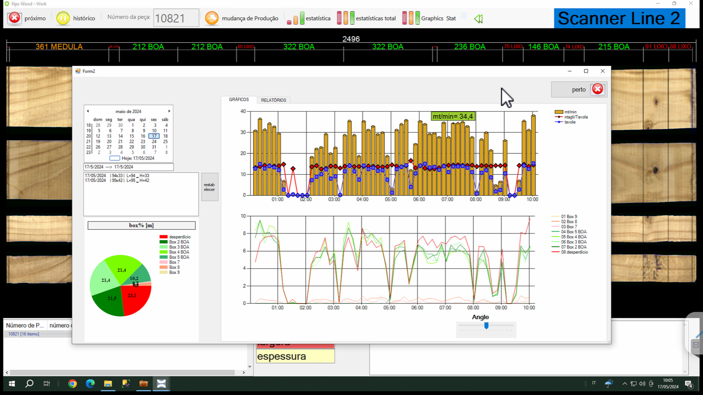Switch to the RELATÓRIOS tab

[273, 100]
